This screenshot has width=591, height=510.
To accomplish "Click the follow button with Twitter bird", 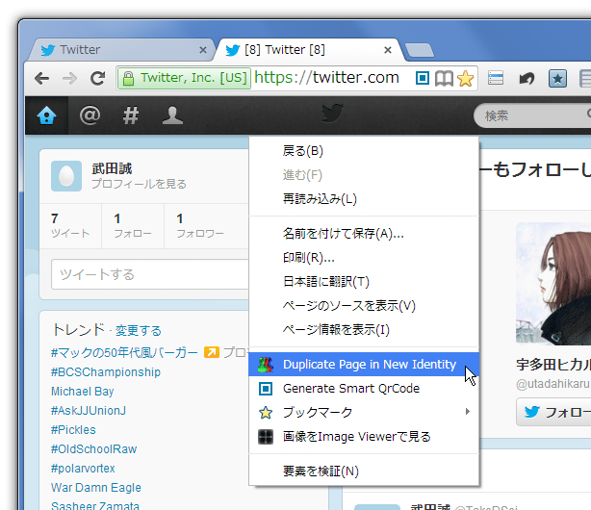I will [x=553, y=412].
